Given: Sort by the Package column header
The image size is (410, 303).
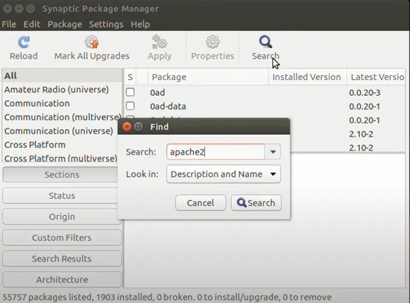Looking at the screenshot, I should coord(208,77).
